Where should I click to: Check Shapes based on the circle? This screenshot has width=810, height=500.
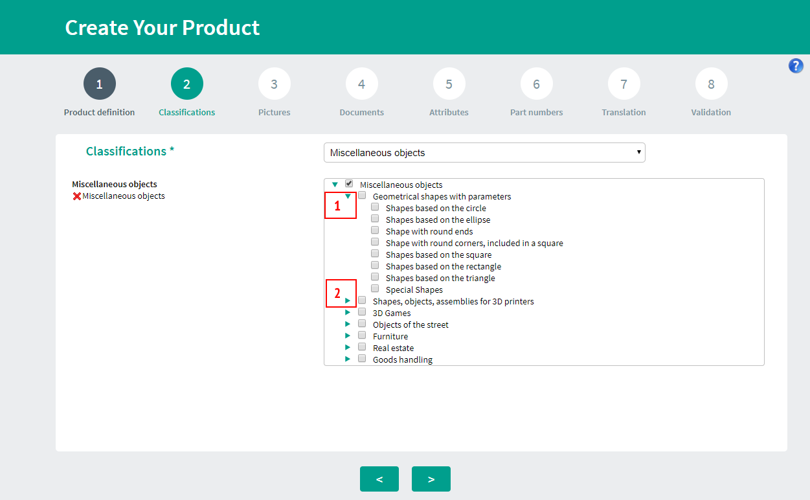[x=375, y=207]
